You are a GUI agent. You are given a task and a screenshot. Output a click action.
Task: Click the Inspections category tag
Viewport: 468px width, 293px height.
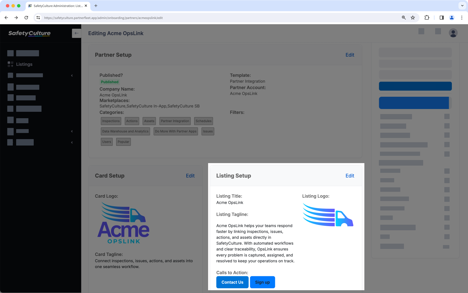click(x=111, y=121)
